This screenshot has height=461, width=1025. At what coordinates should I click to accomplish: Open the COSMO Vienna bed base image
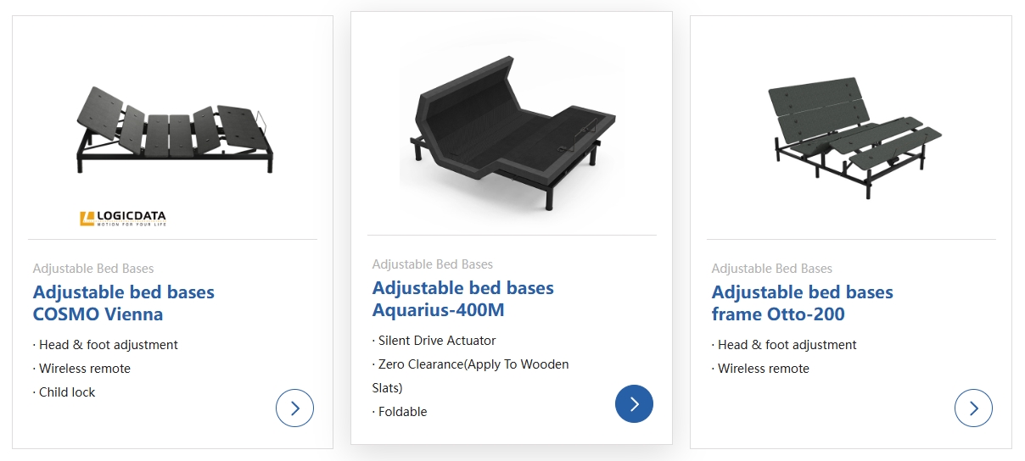click(172, 130)
